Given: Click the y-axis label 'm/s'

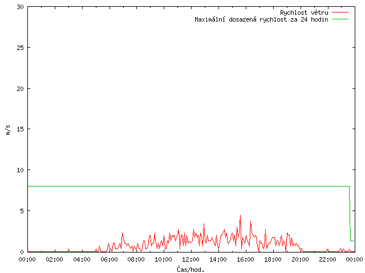Looking at the screenshot, I should click(8, 130).
